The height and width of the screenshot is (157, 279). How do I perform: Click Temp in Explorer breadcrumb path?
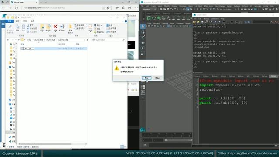click(x=29, y=40)
